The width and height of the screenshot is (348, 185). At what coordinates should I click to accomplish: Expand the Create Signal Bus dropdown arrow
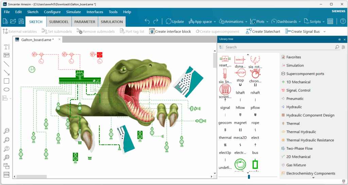click(324, 32)
